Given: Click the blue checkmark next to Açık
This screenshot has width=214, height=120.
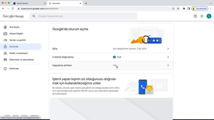Looking at the screenshot, I should click(x=114, y=57).
